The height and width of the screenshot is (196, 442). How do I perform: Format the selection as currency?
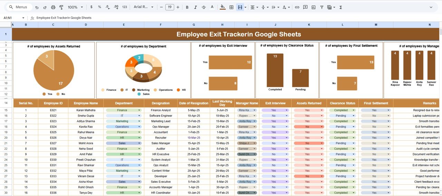click(x=91, y=7)
